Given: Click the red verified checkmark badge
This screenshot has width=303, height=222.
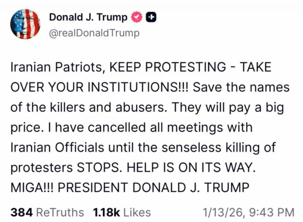Looking at the screenshot, I should pyautogui.click(x=137, y=17).
